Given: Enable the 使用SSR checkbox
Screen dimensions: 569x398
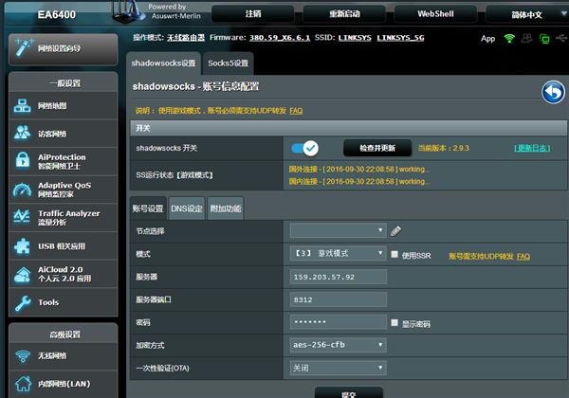Looking at the screenshot, I should (x=395, y=255).
